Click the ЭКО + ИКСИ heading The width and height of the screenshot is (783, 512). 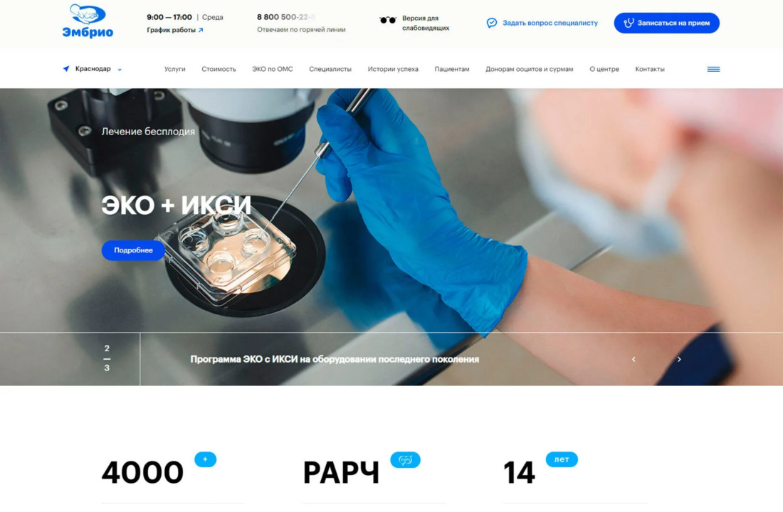pyautogui.click(x=177, y=205)
